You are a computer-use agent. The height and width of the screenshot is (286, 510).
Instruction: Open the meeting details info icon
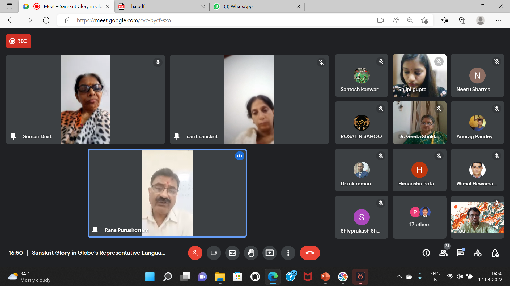[426, 253]
